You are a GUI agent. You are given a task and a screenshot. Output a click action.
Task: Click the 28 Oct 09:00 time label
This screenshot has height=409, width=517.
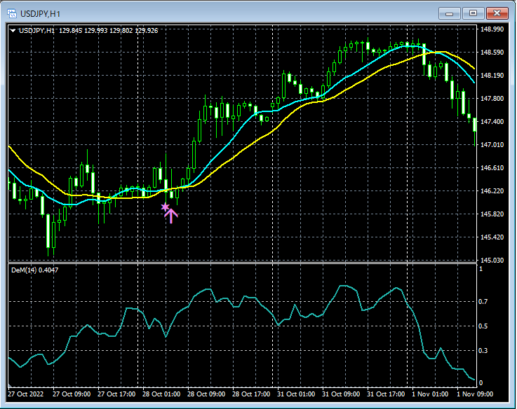tap(206, 394)
